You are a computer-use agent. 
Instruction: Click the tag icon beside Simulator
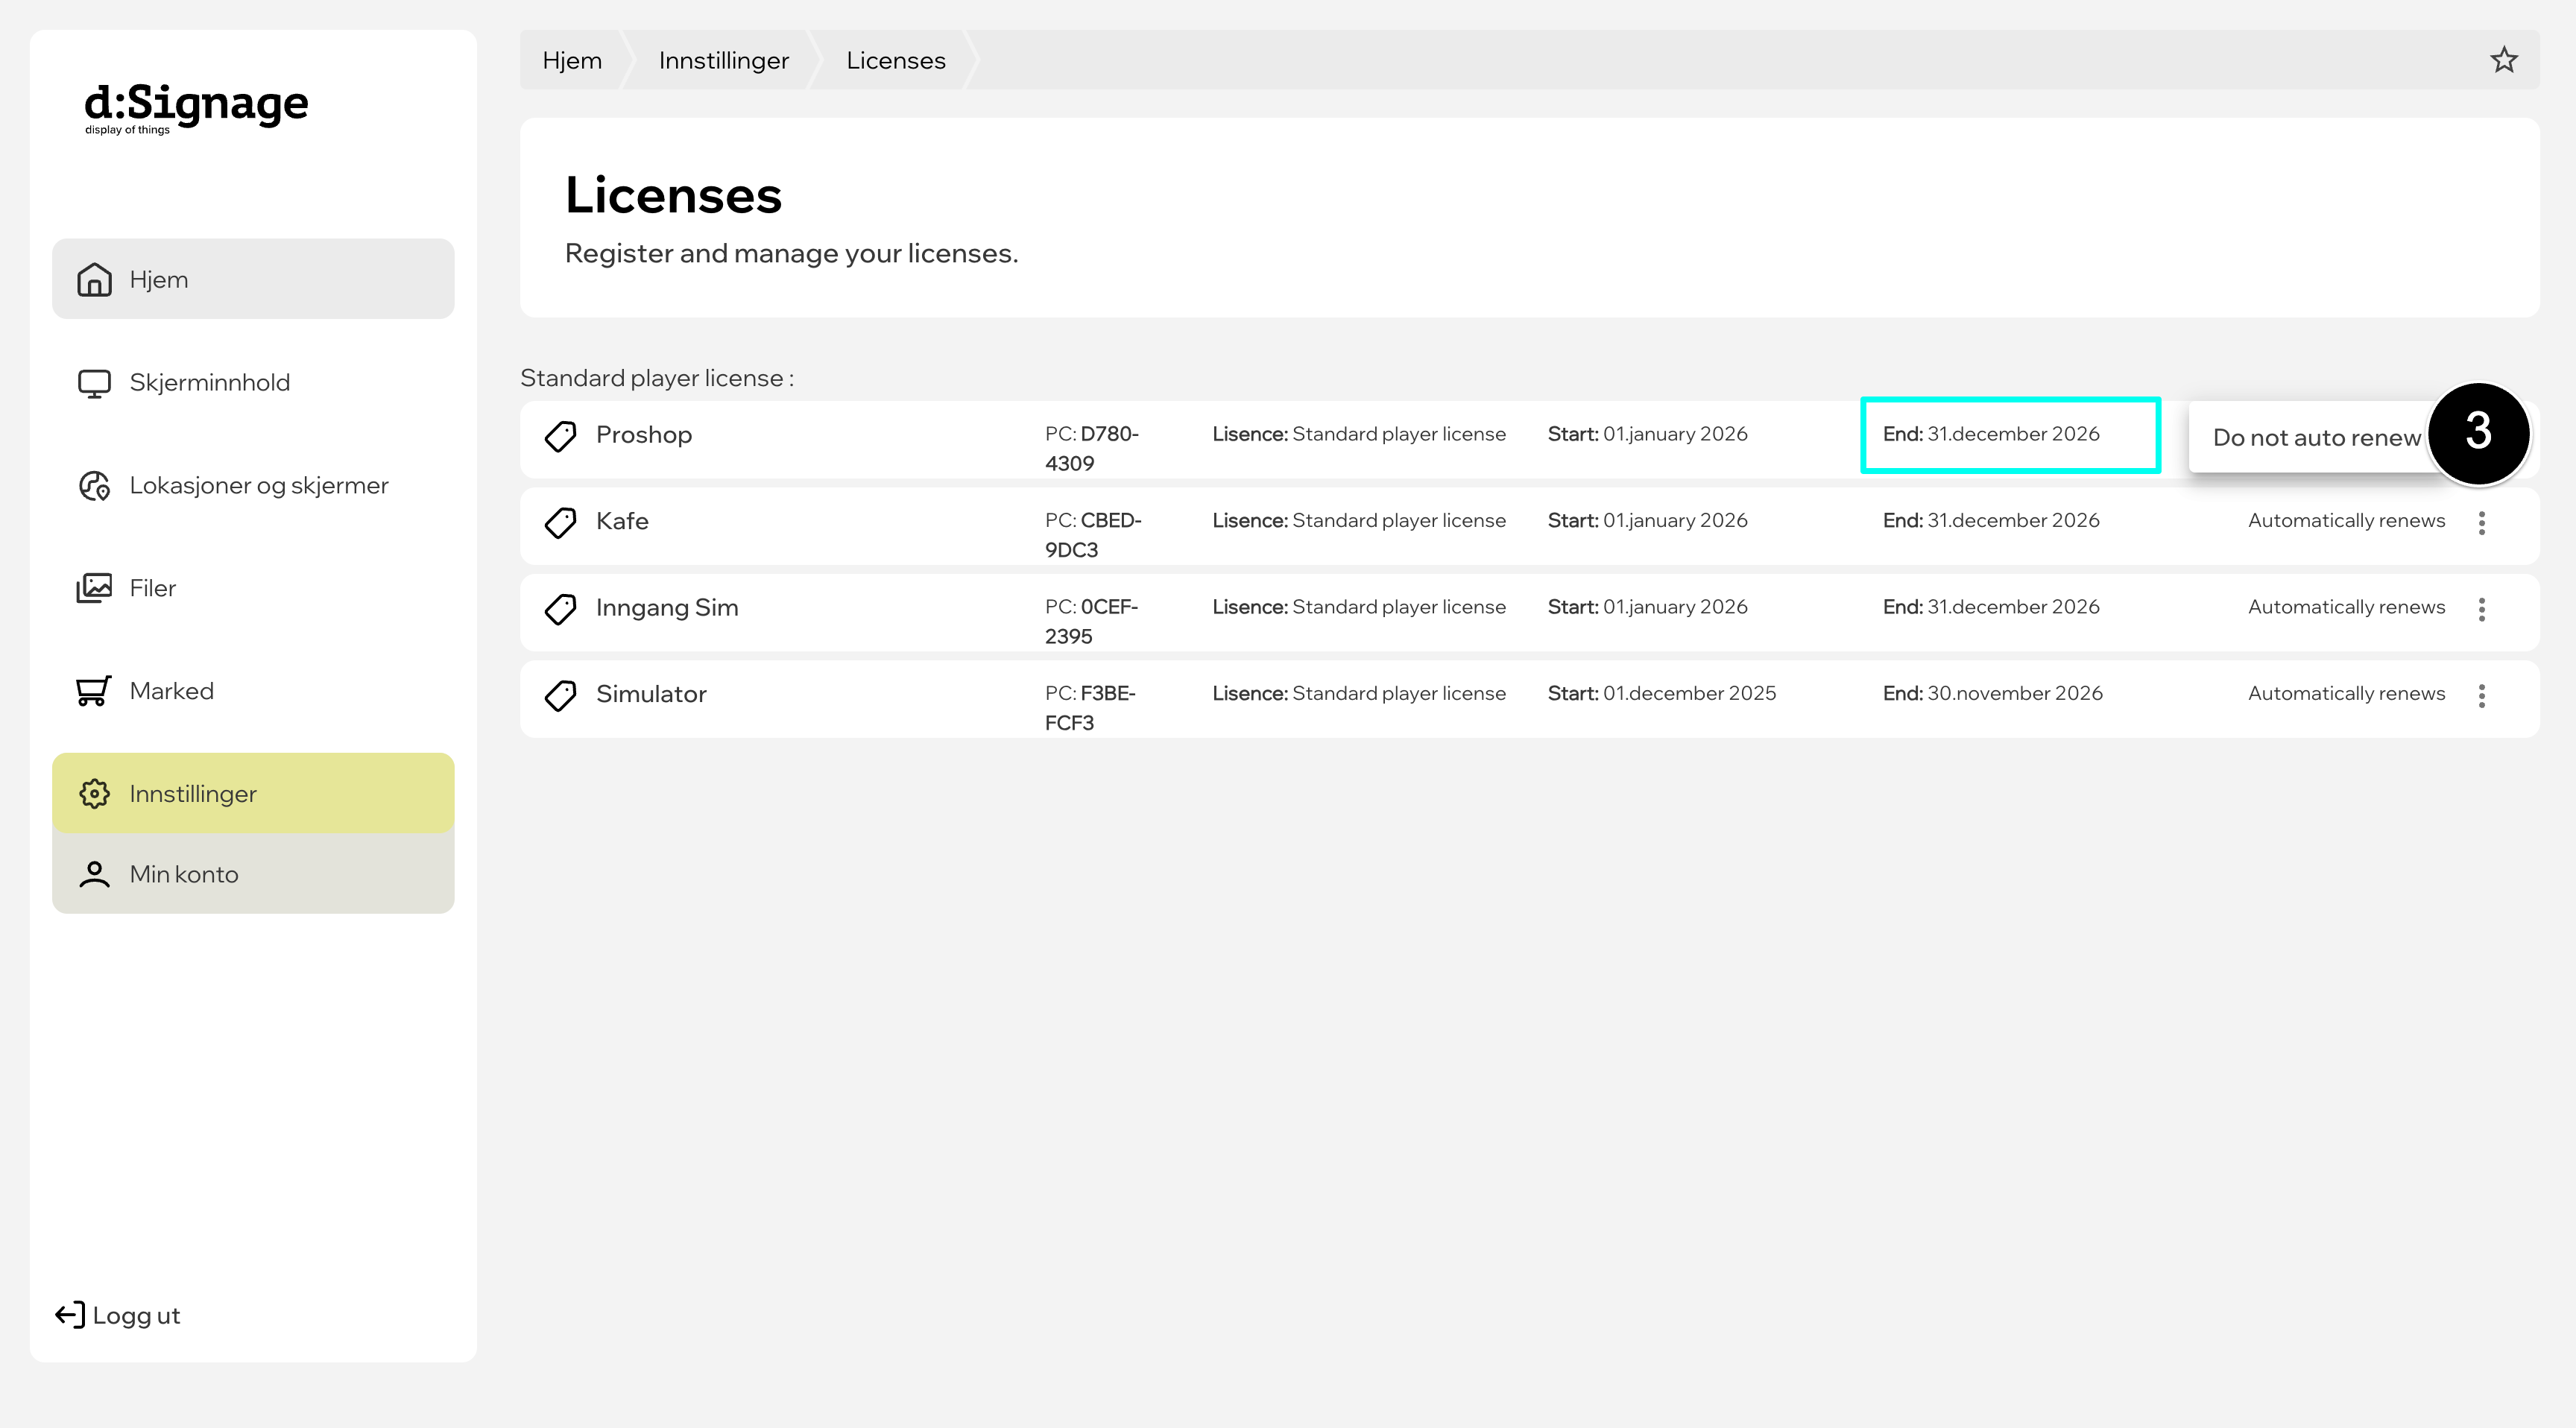(x=560, y=695)
